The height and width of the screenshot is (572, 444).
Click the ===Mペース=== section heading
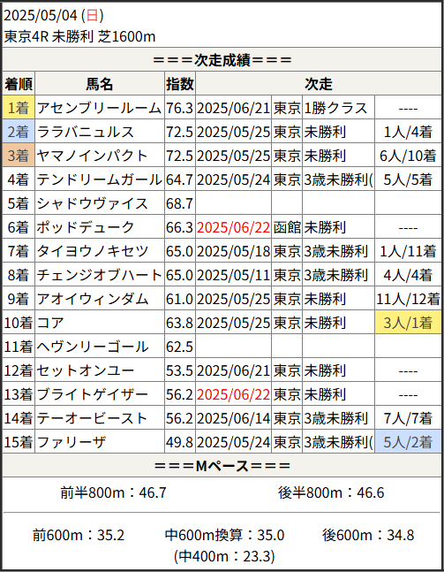[x=222, y=466]
